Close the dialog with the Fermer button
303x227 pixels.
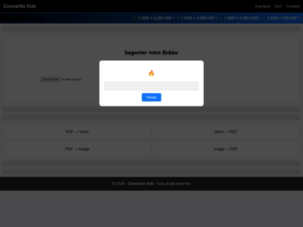pos(151,98)
